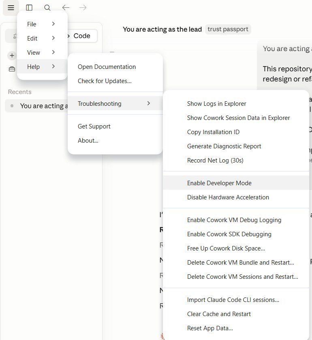This screenshot has height=340, width=312.
Task: Switch to the Code tab
Action: pyautogui.click(x=82, y=36)
